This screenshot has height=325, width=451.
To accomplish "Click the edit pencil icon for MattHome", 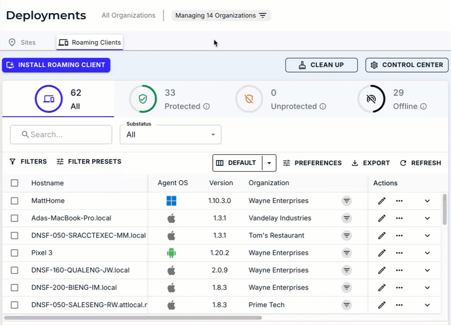I will 381,201.
